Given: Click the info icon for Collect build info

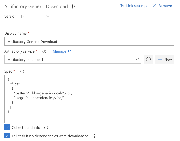Looking at the screenshot, I should (x=46, y=127).
